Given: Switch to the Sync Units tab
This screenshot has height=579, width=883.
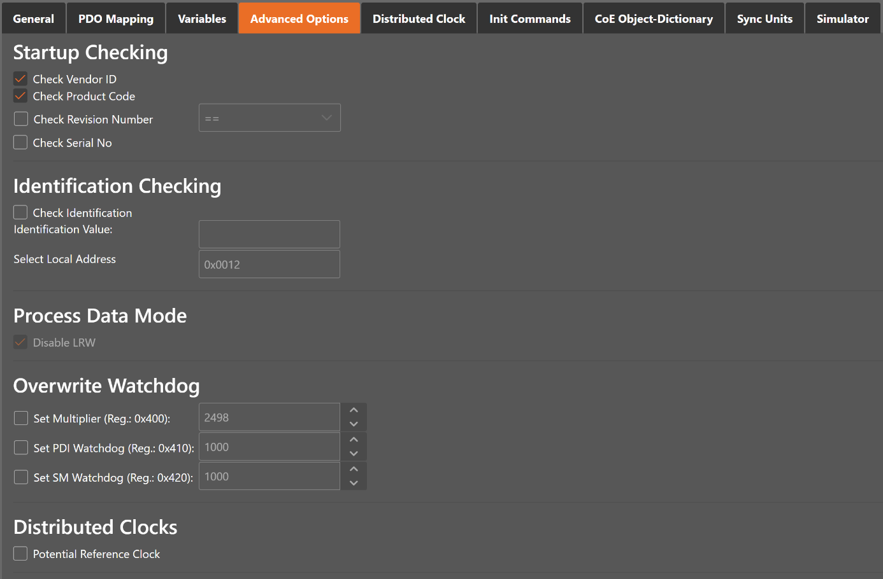Looking at the screenshot, I should click(x=764, y=18).
